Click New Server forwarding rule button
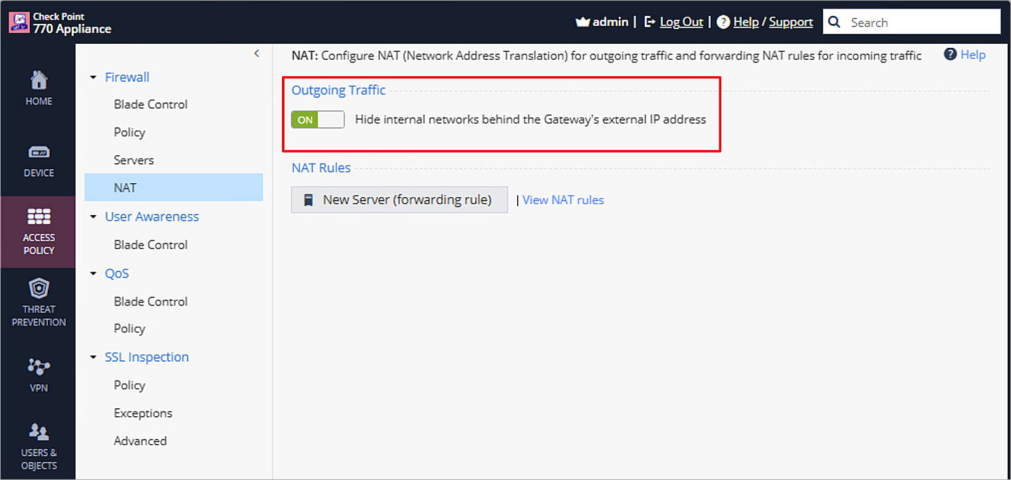 [399, 199]
